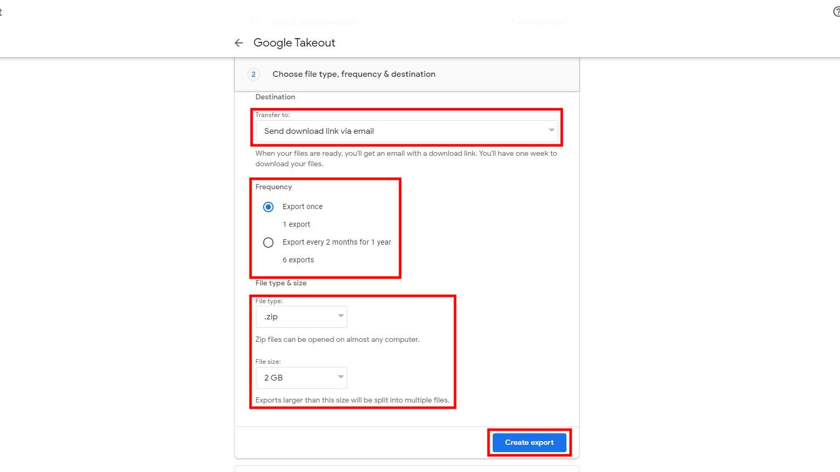
Task: Click the "Export once" label text
Action: coord(302,206)
